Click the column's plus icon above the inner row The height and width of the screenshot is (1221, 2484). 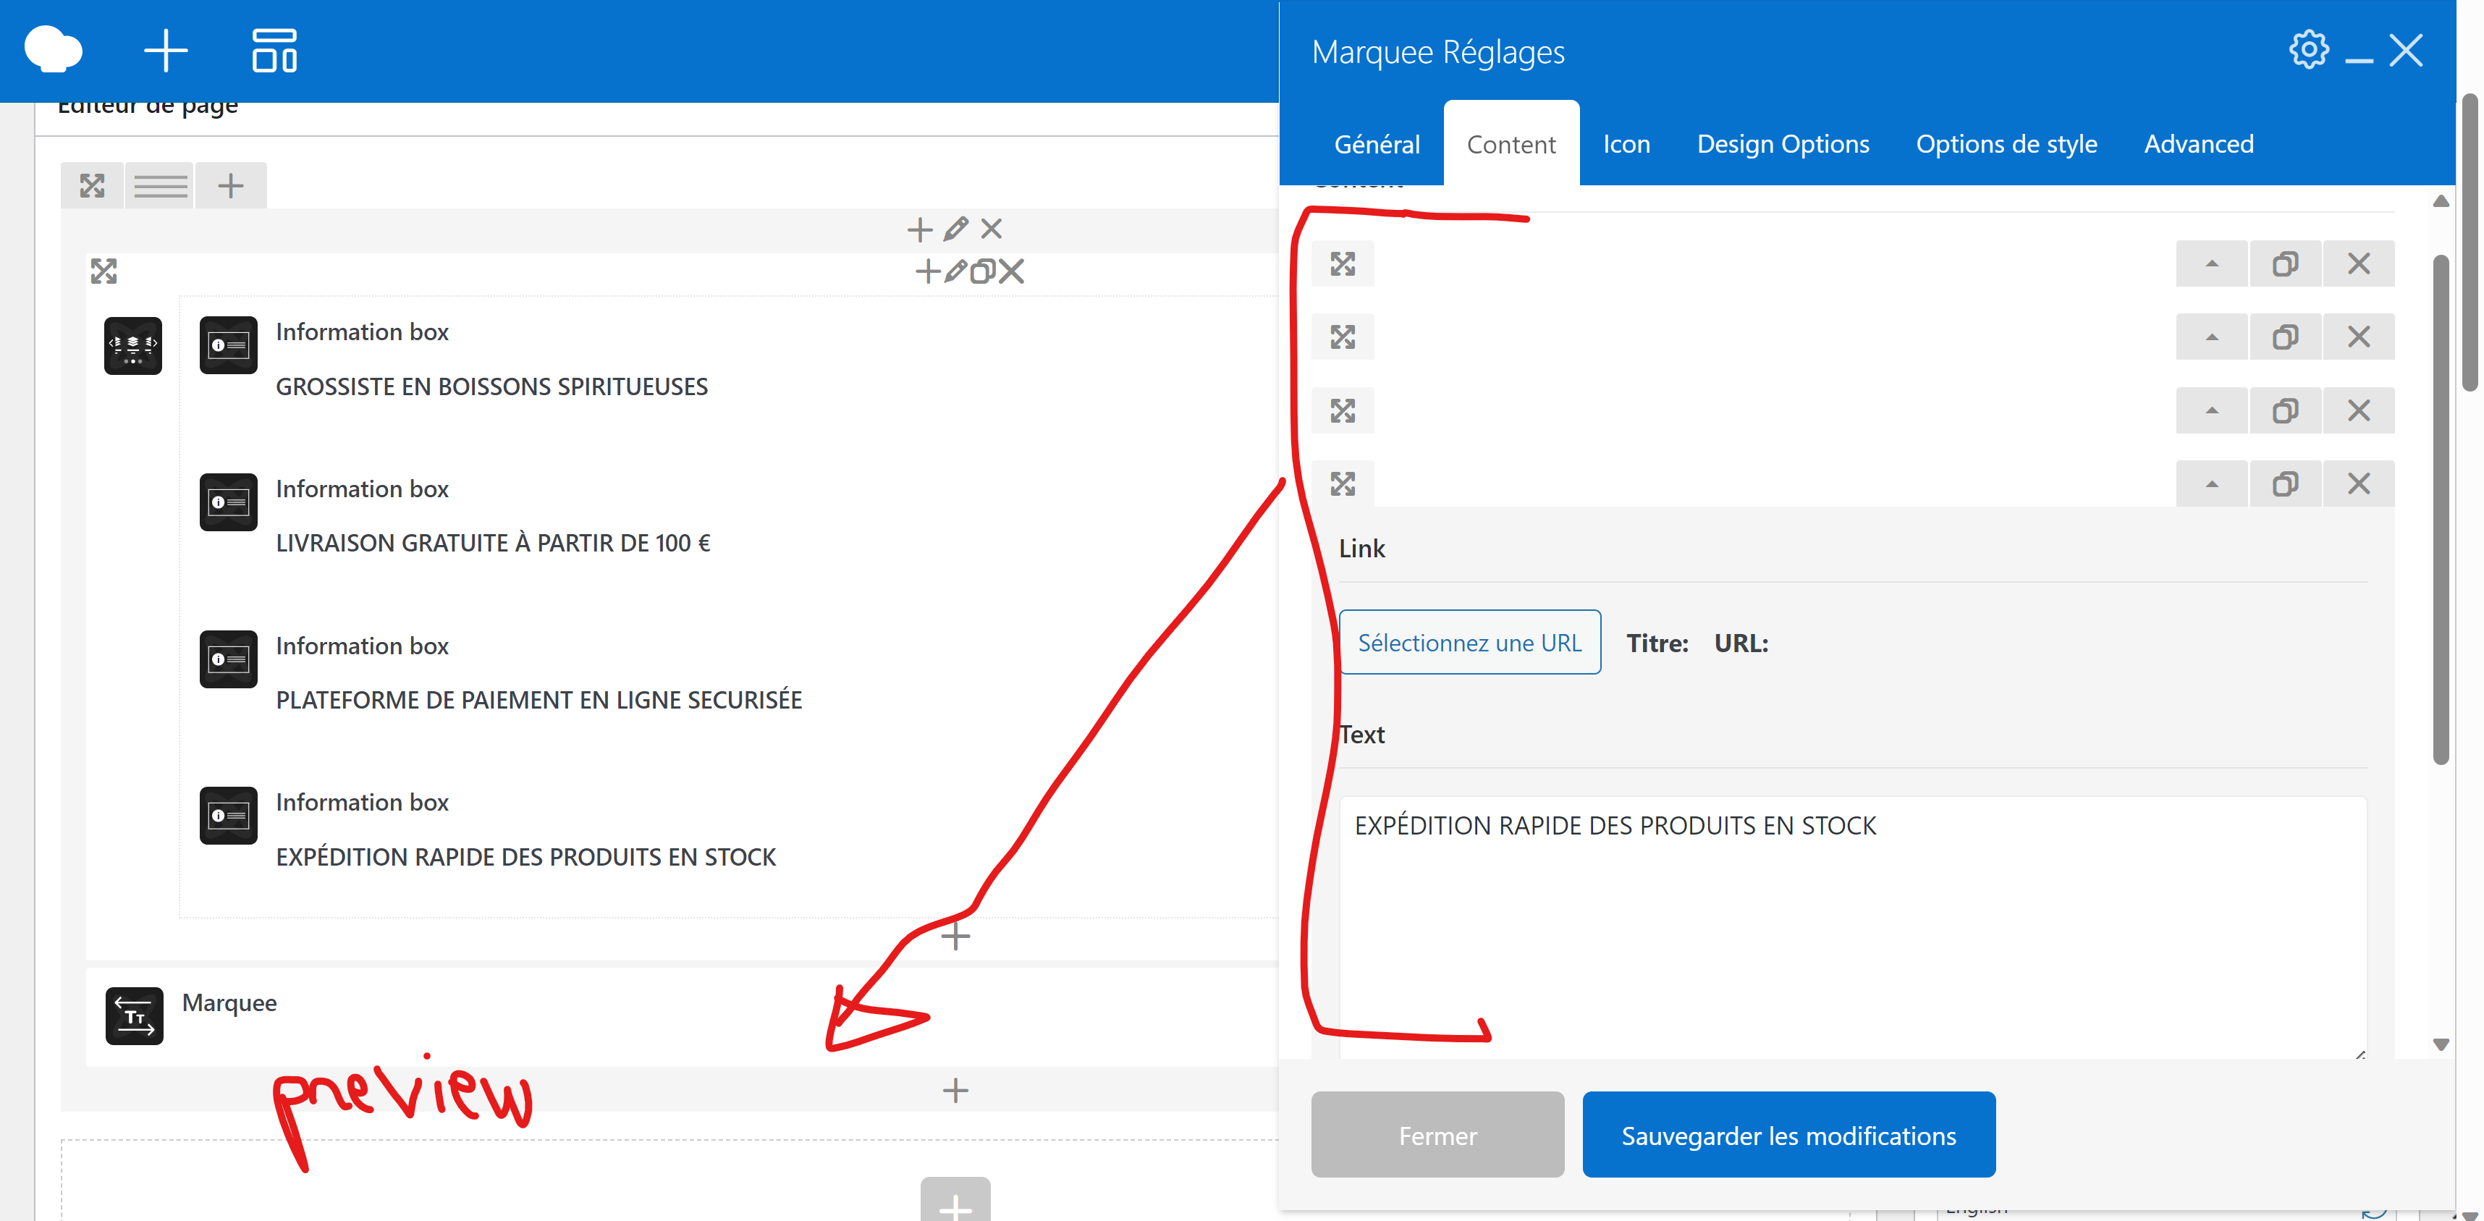pyautogui.click(x=920, y=229)
